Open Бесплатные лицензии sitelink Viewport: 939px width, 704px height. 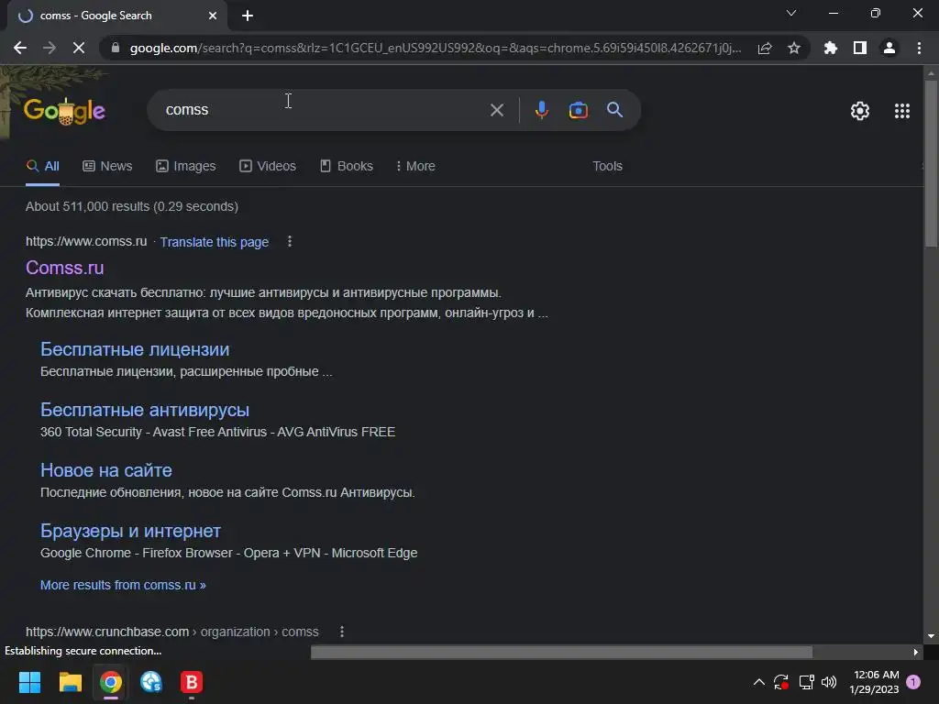135,349
